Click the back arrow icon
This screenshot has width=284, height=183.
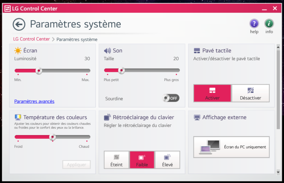tap(19, 25)
